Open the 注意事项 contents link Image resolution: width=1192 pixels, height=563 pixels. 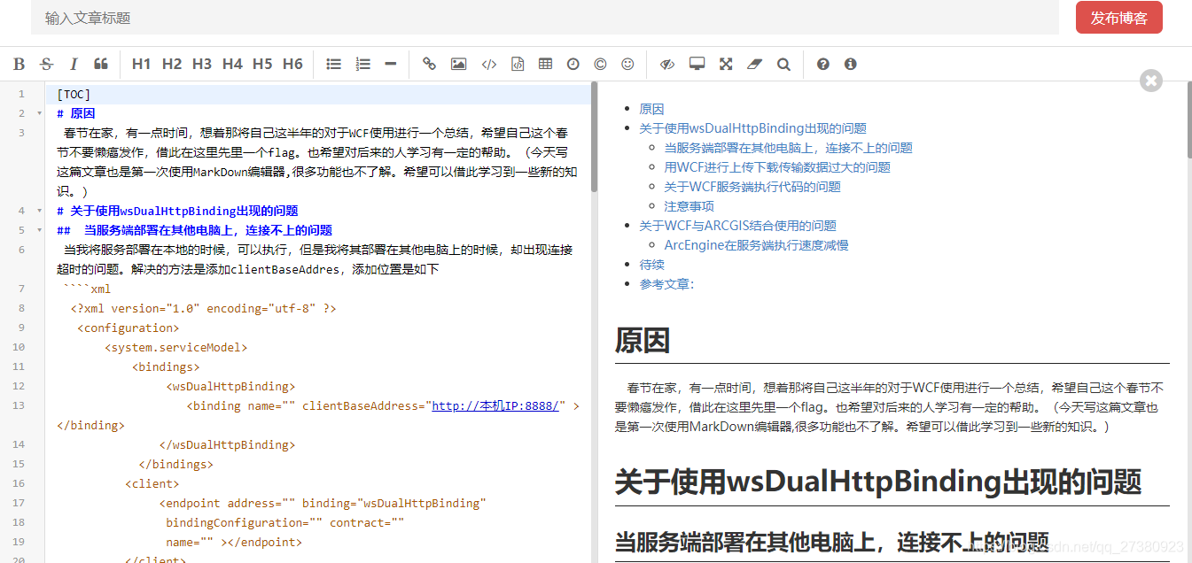[689, 206]
